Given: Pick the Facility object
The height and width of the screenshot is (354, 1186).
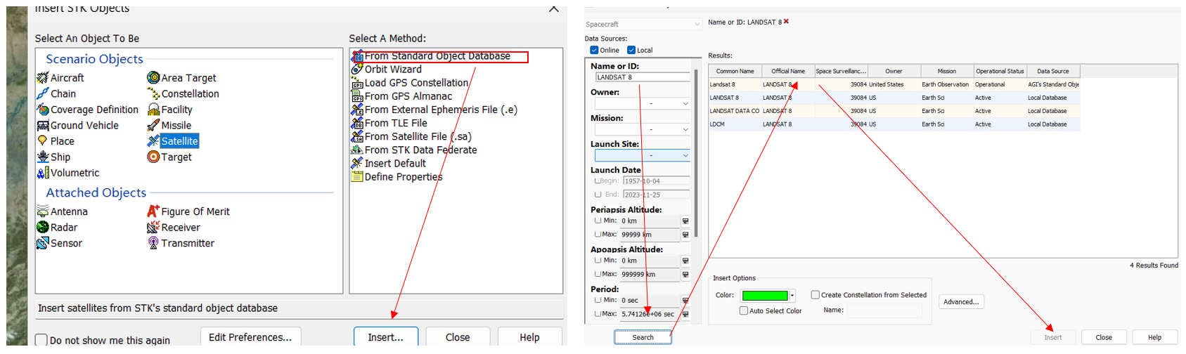Looking at the screenshot, I should [x=169, y=110].
